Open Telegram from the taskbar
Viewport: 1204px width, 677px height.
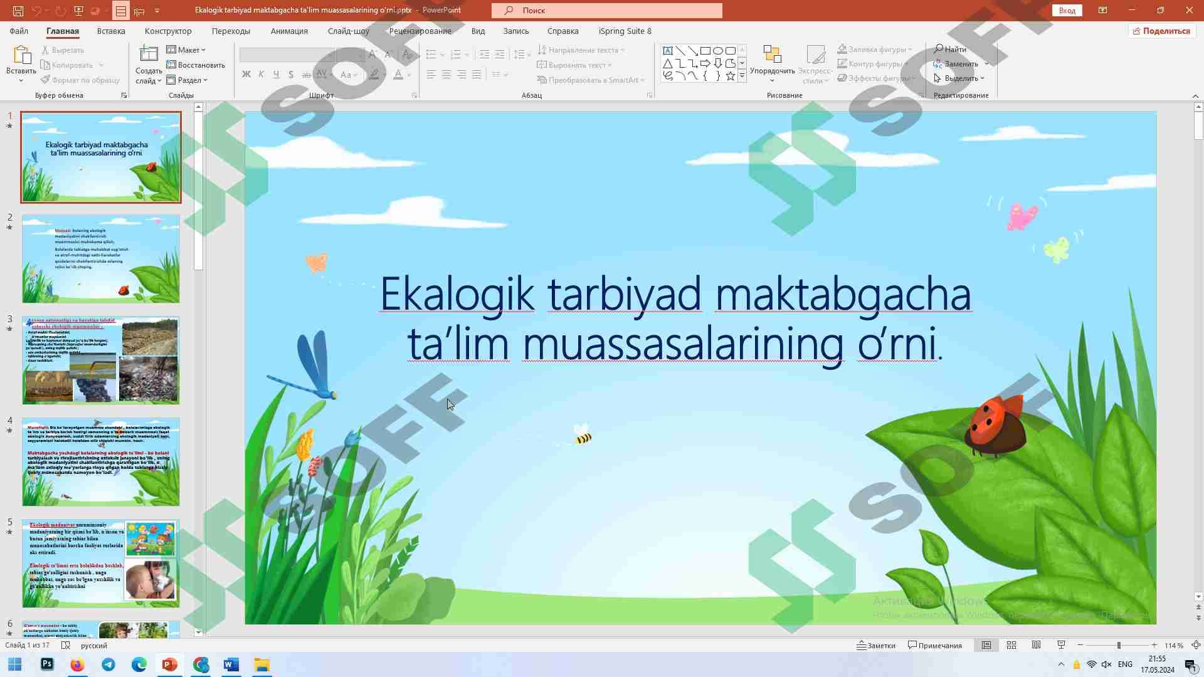click(108, 664)
